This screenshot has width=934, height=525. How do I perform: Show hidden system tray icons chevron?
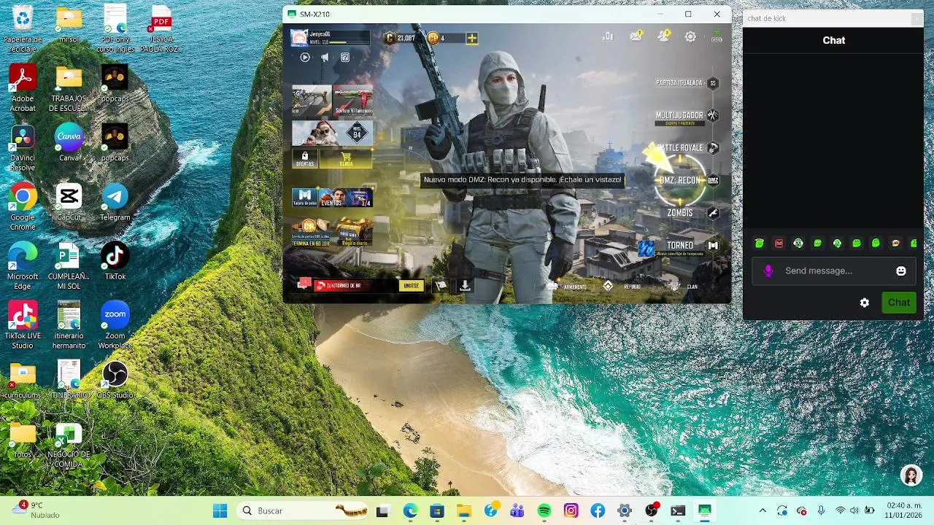pyautogui.click(x=763, y=511)
